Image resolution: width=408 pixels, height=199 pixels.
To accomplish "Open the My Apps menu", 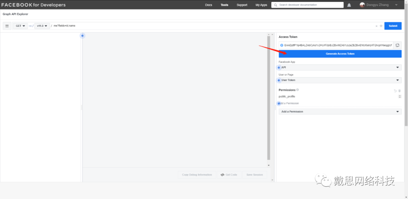I will [x=261, y=5].
